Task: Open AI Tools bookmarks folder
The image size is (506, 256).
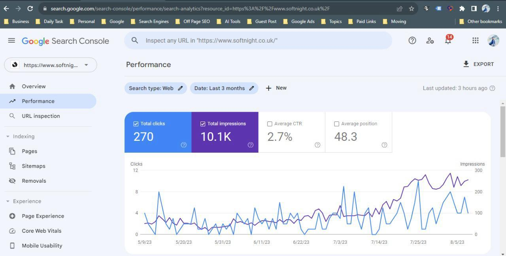Action: pyautogui.click(x=228, y=21)
